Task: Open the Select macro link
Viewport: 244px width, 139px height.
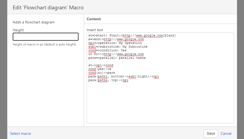Action: [x=20, y=134]
